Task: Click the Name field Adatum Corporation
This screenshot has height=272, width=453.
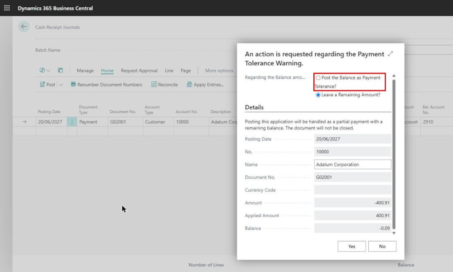Action: [x=353, y=165]
